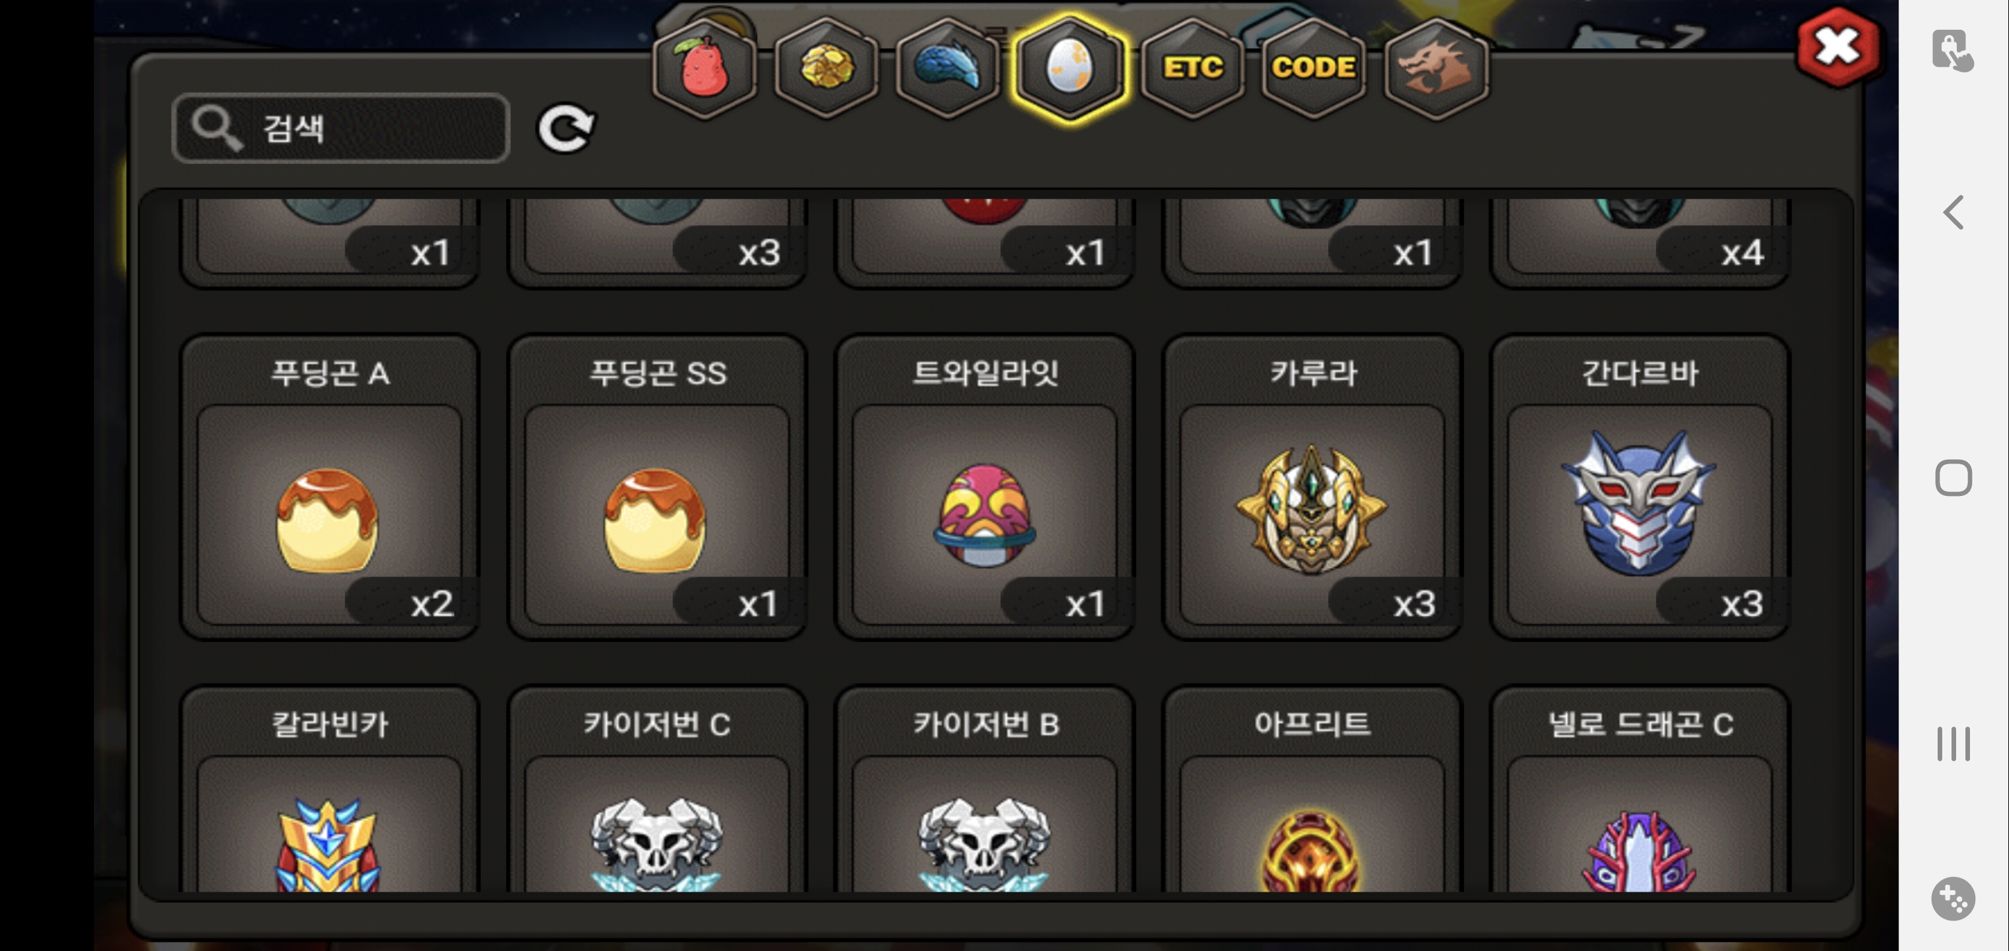Tap the Android back navigation arrow
The height and width of the screenshot is (951, 2009).
tap(1953, 212)
